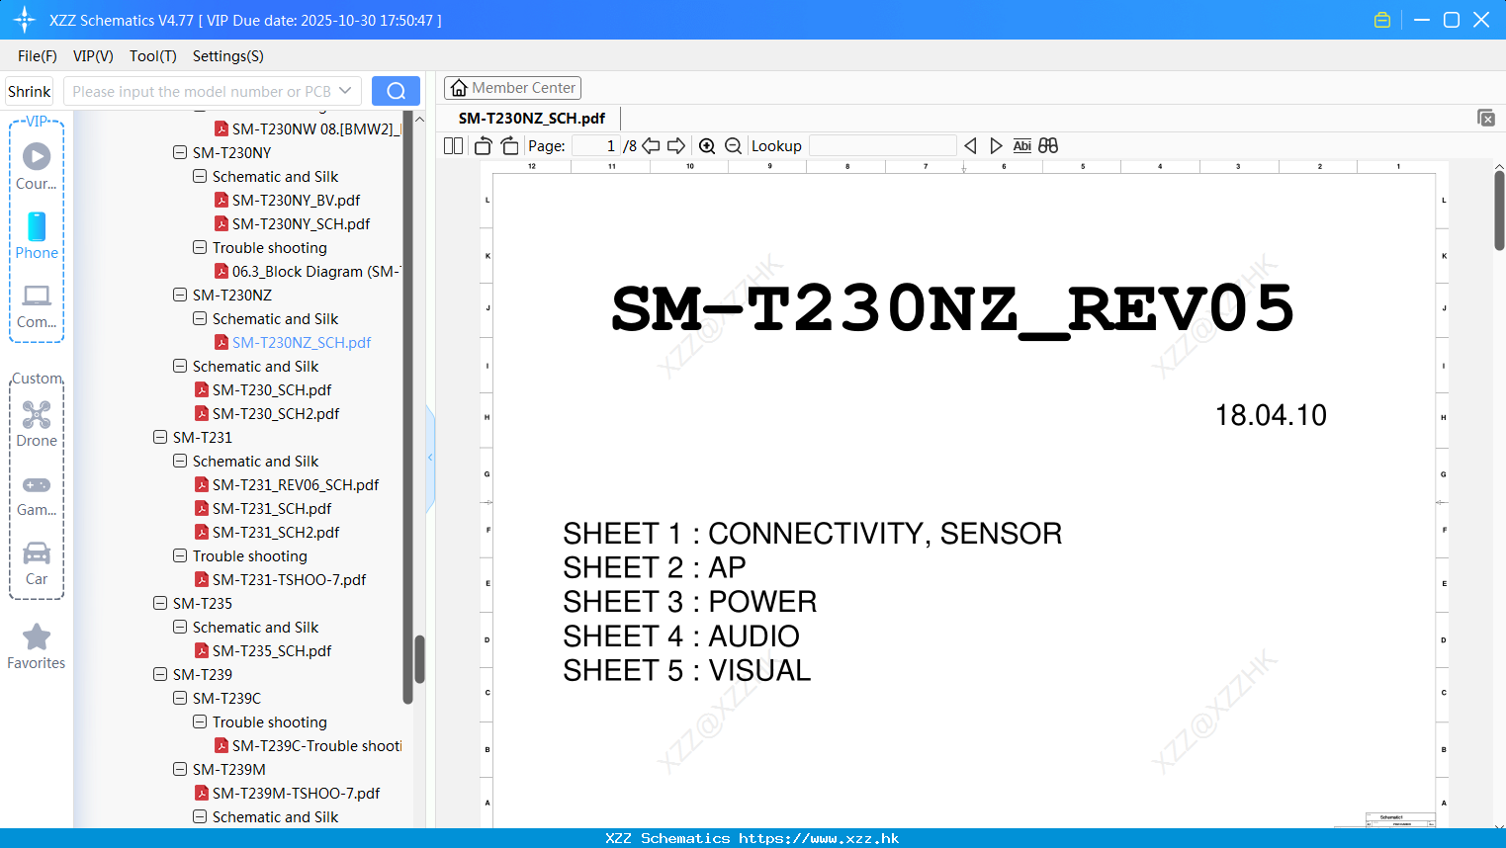The image size is (1506, 848).
Task: Go to the next page arrow
Action: point(676,145)
